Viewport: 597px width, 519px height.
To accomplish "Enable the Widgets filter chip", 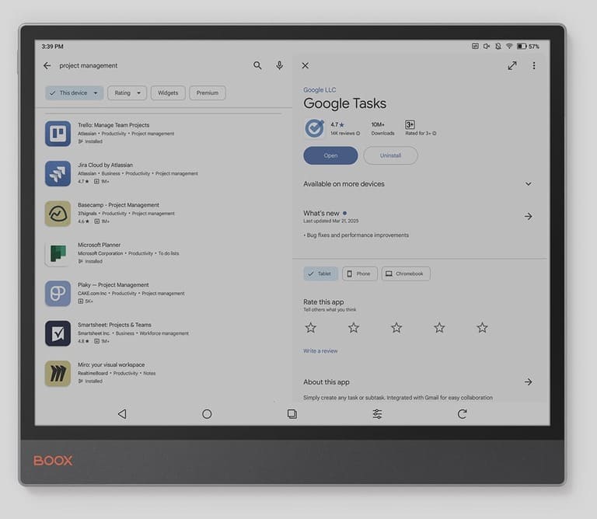I will [168, 93].
